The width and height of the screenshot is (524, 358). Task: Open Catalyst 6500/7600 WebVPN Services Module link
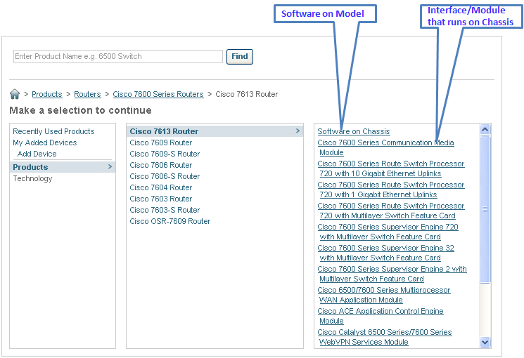[x=385, y=337]
